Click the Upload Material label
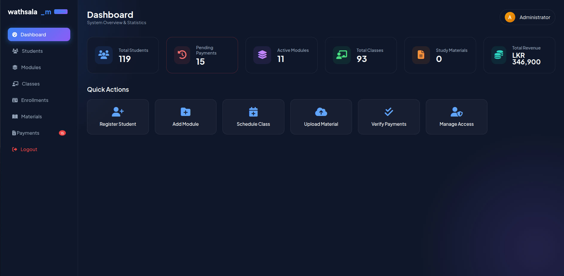 tap(321, 124)
